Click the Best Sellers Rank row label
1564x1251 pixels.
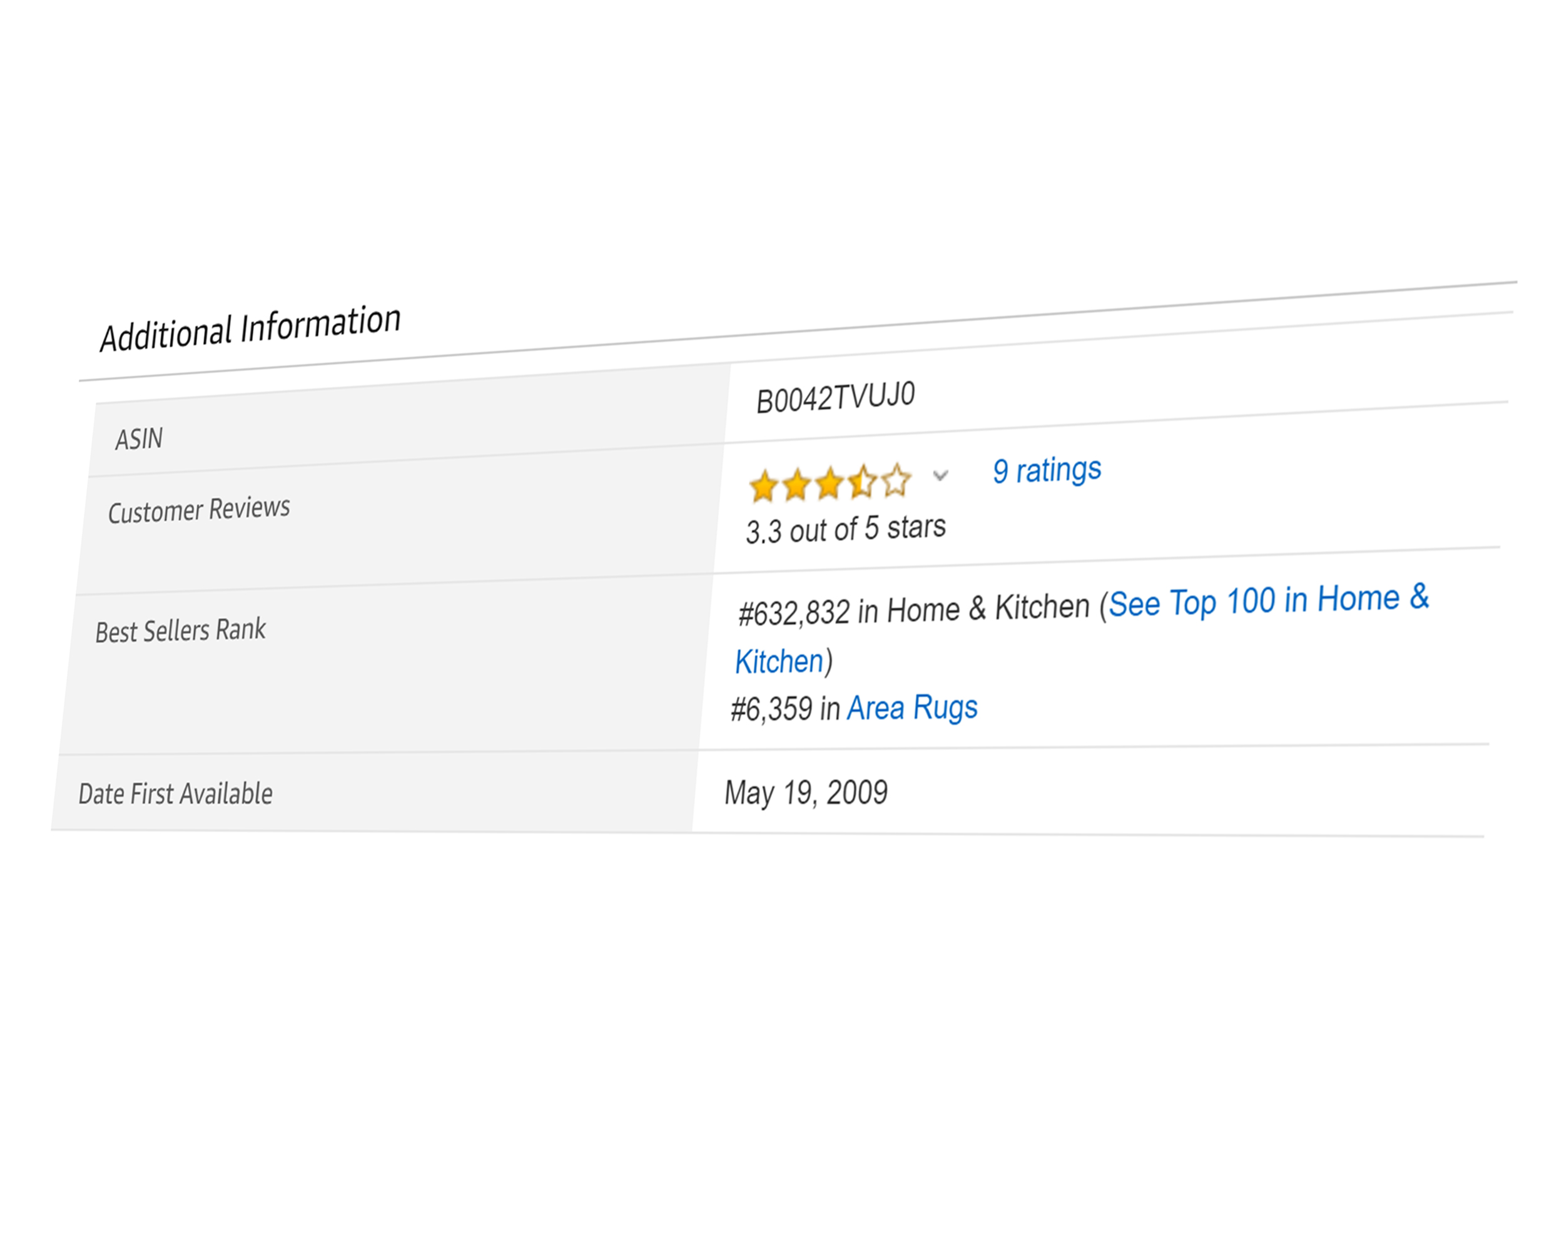coord(180,631)
